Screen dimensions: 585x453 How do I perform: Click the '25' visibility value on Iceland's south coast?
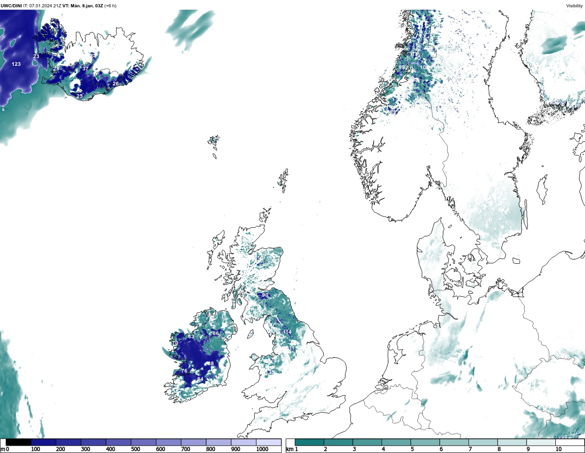(x=80, y=96)
